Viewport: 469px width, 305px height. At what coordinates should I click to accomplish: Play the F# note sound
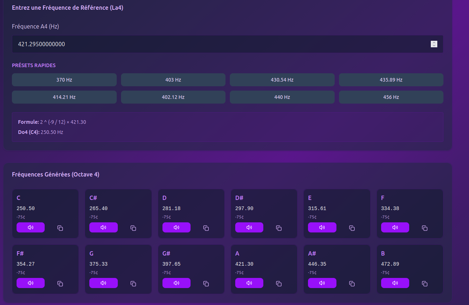point(31,283)
